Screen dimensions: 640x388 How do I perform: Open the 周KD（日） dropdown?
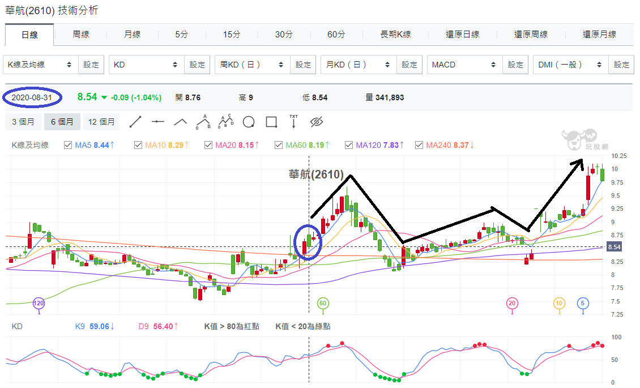tap(253, 65)
